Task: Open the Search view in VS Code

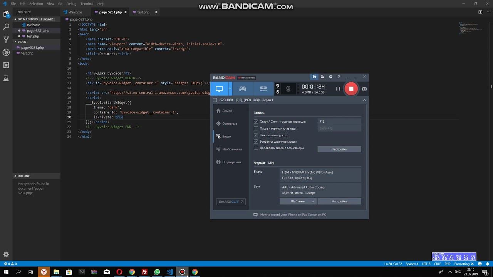Action: [6, 27]
